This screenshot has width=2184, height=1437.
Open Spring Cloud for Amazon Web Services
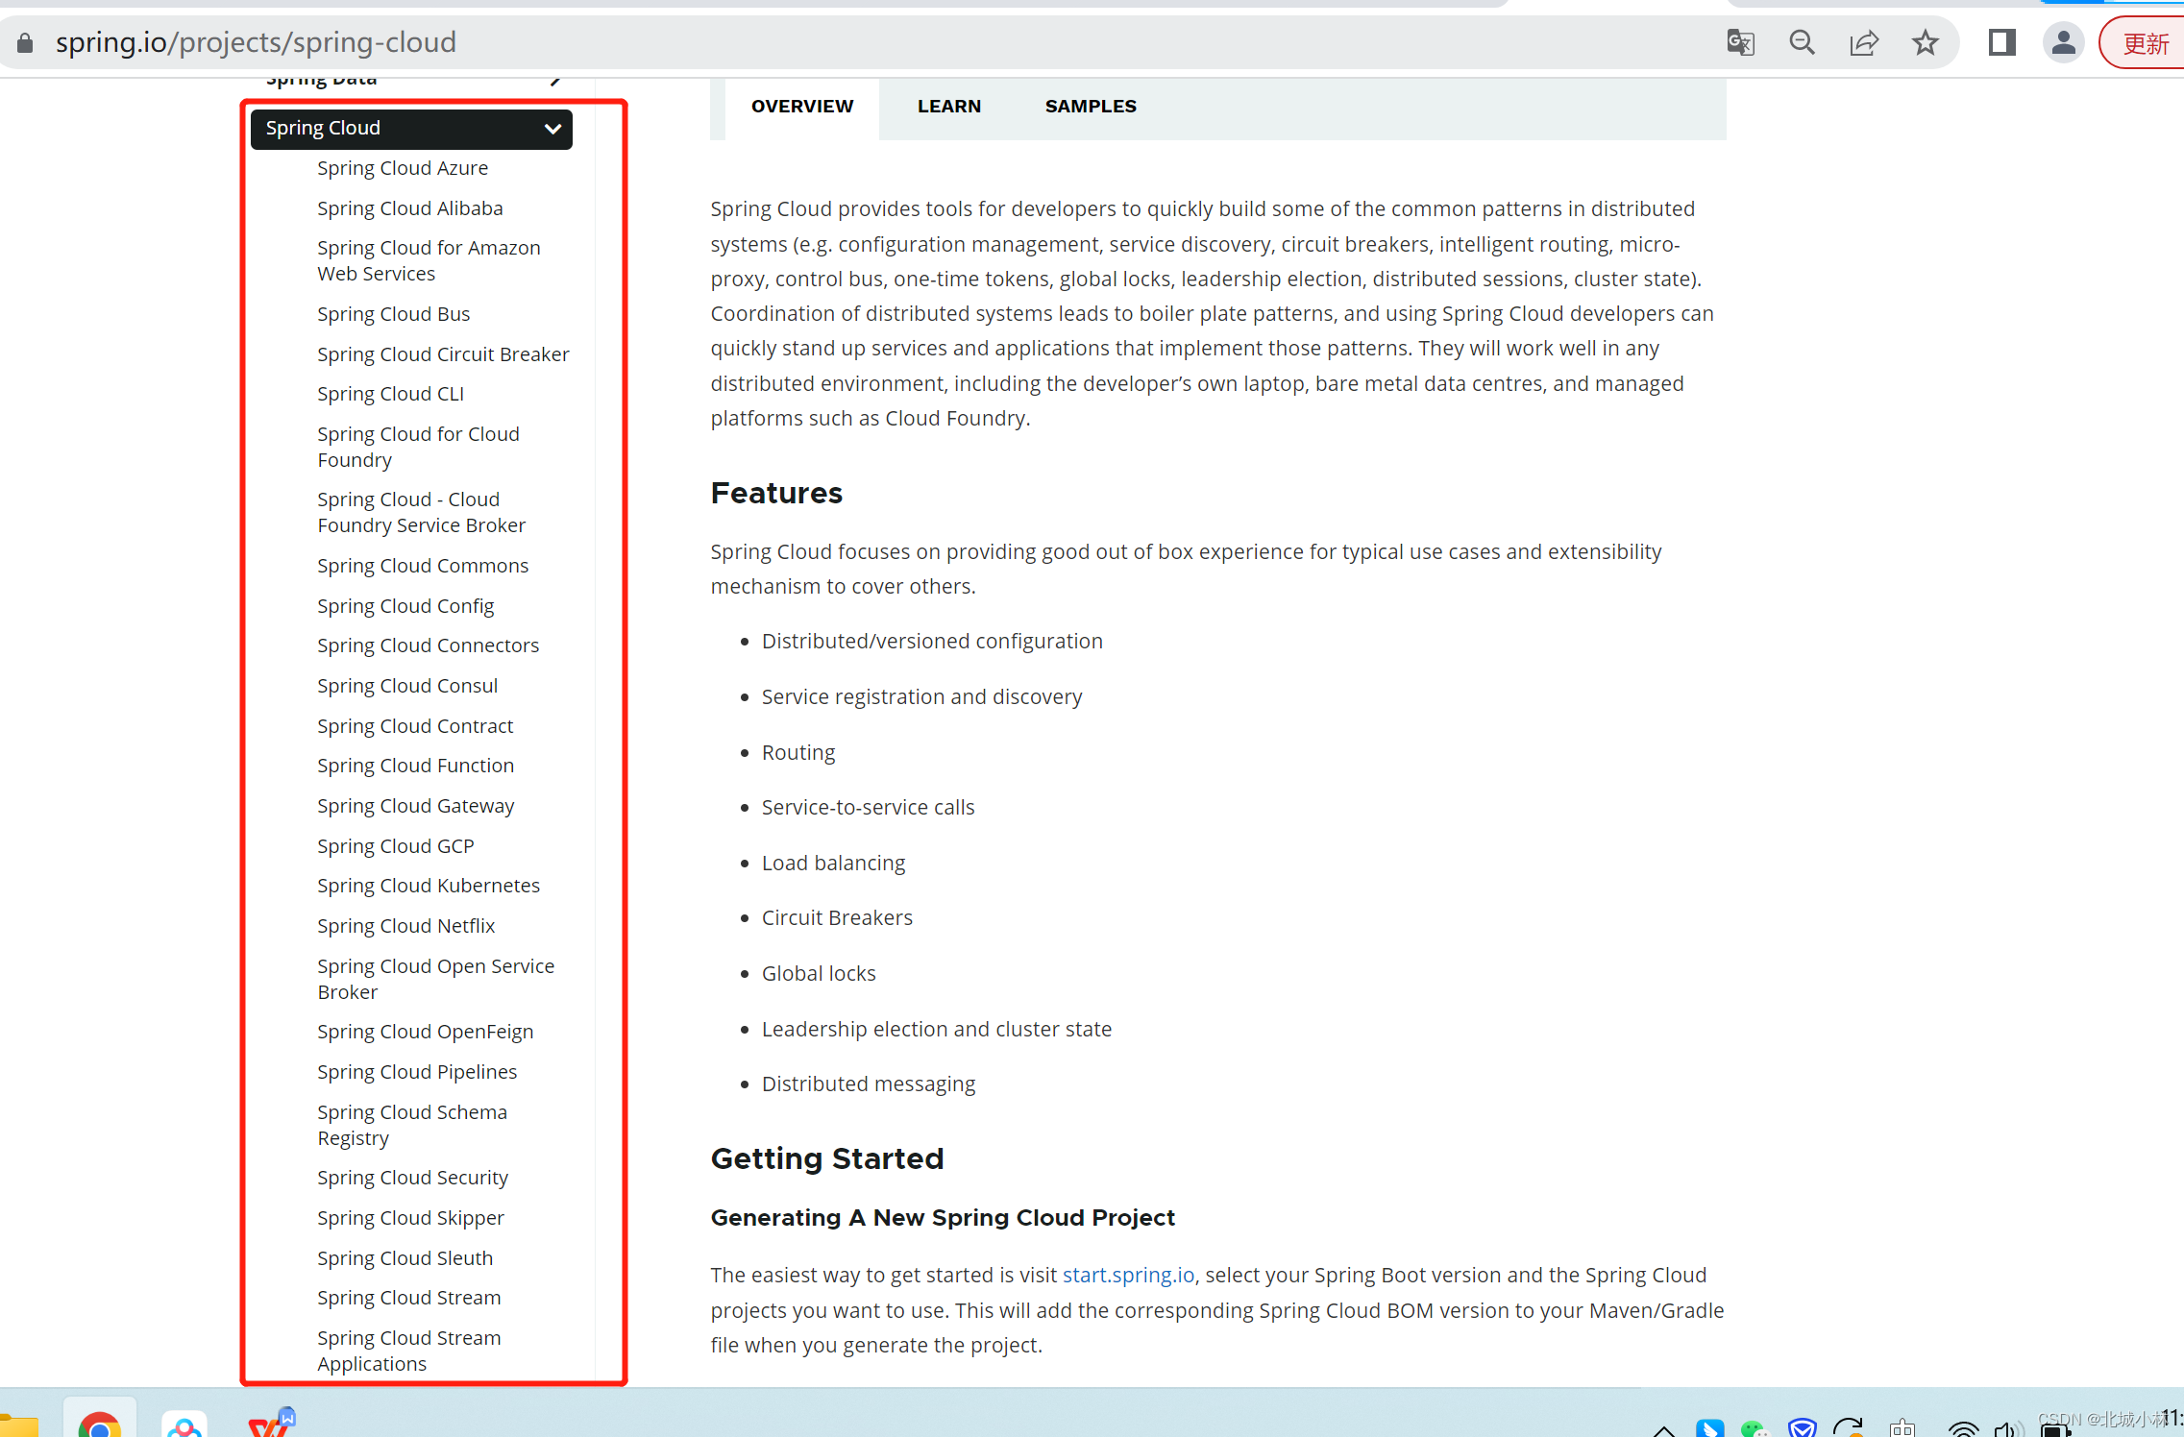pyautogui.click(x=429, y=261)
